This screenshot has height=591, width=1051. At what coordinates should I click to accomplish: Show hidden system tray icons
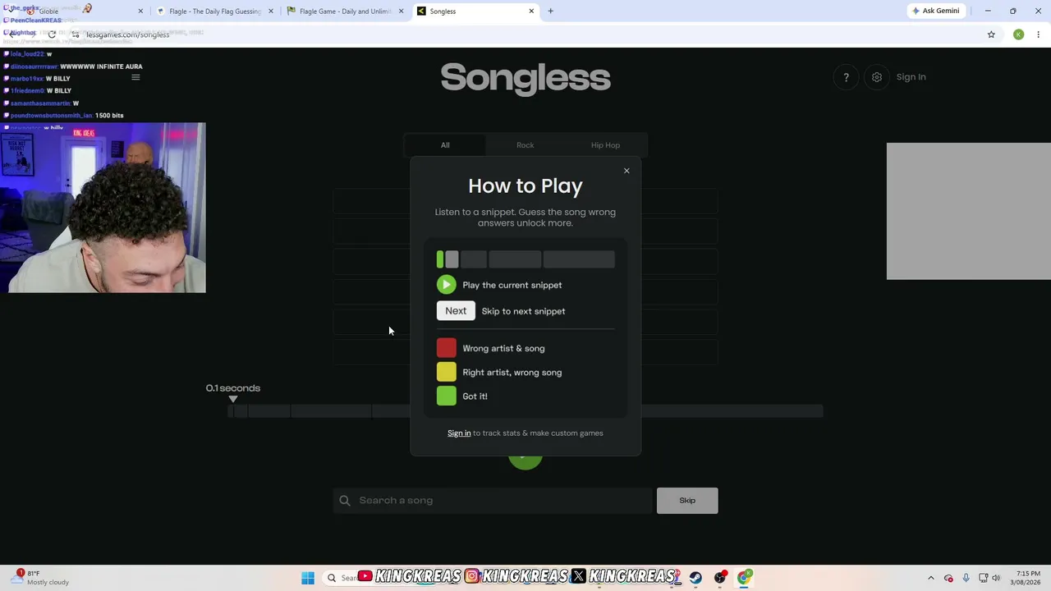point(930,578)
